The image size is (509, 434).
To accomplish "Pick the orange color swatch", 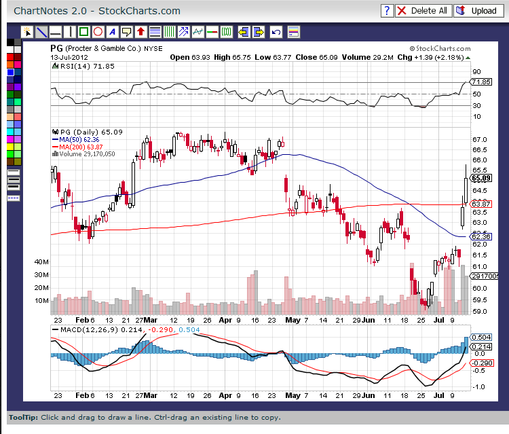I will (x=10, y=65).
